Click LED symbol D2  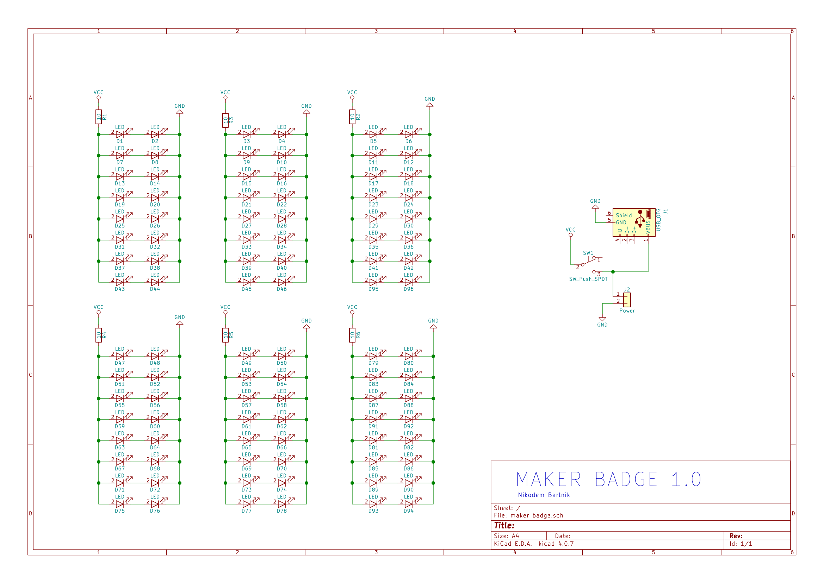click(155, 134)
